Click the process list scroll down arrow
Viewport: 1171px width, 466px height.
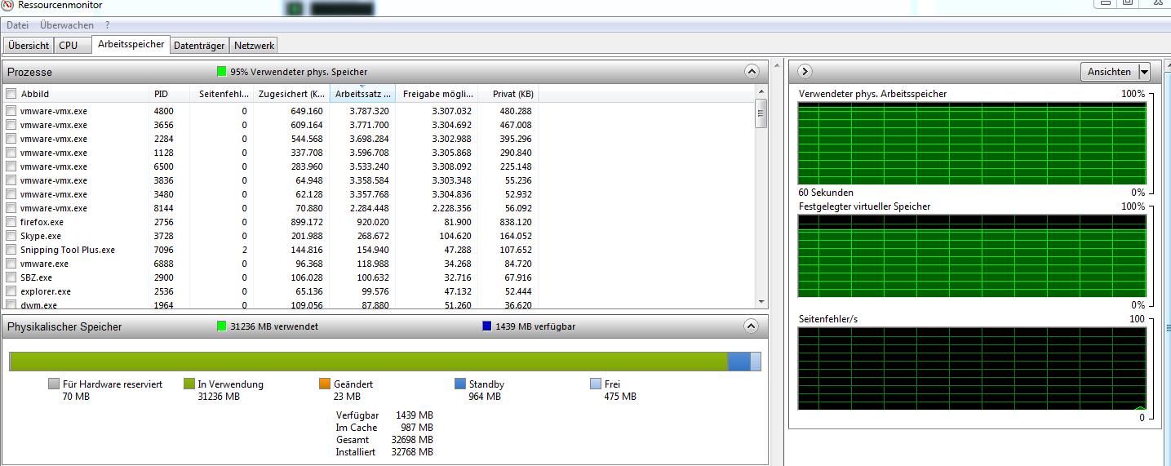pyautogui.click(x=761, y=302)
